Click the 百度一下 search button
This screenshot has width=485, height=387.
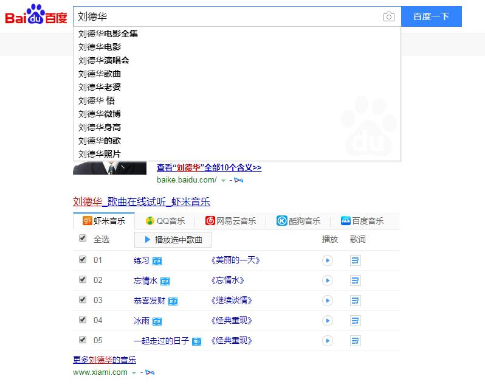point(432,16)
